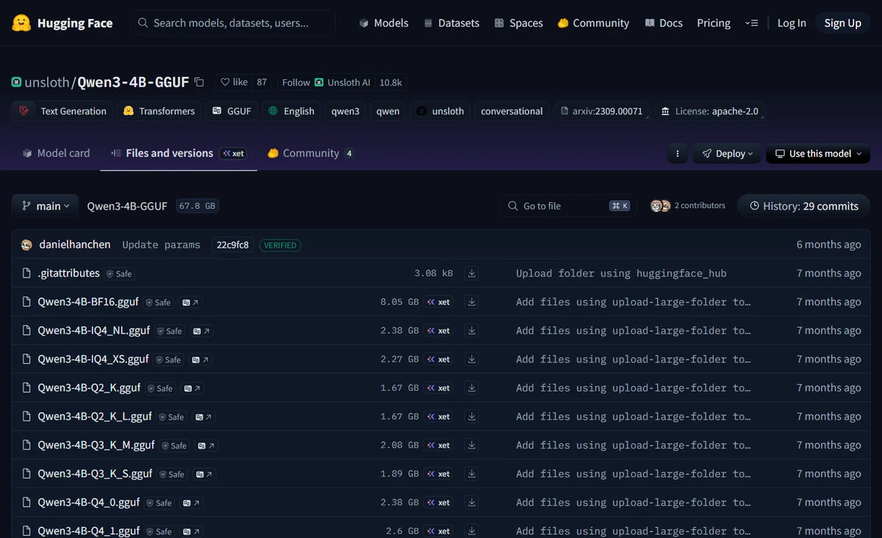Open file Qwen3-4B-IQ4_XS.gguf
The height and width of the screenshot is (538, 882).
click(x=93, y=359)
